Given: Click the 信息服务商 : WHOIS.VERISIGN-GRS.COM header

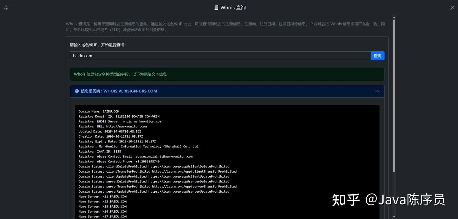Looking at the screenshot, I should click(x=227, y=91).
